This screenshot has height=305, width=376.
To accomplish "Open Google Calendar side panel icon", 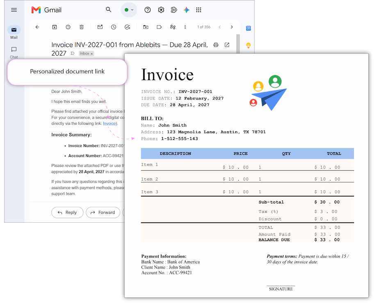I will click(x=248, y=28).
